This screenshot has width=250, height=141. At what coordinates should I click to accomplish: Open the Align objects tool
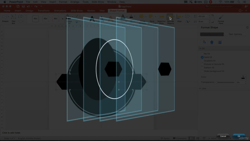179,18
